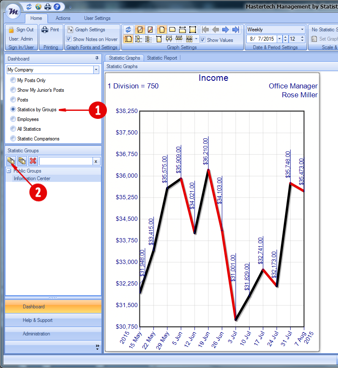338x368 pixels.
Task: Open the Administration pane button
Action: coord(53,334)
